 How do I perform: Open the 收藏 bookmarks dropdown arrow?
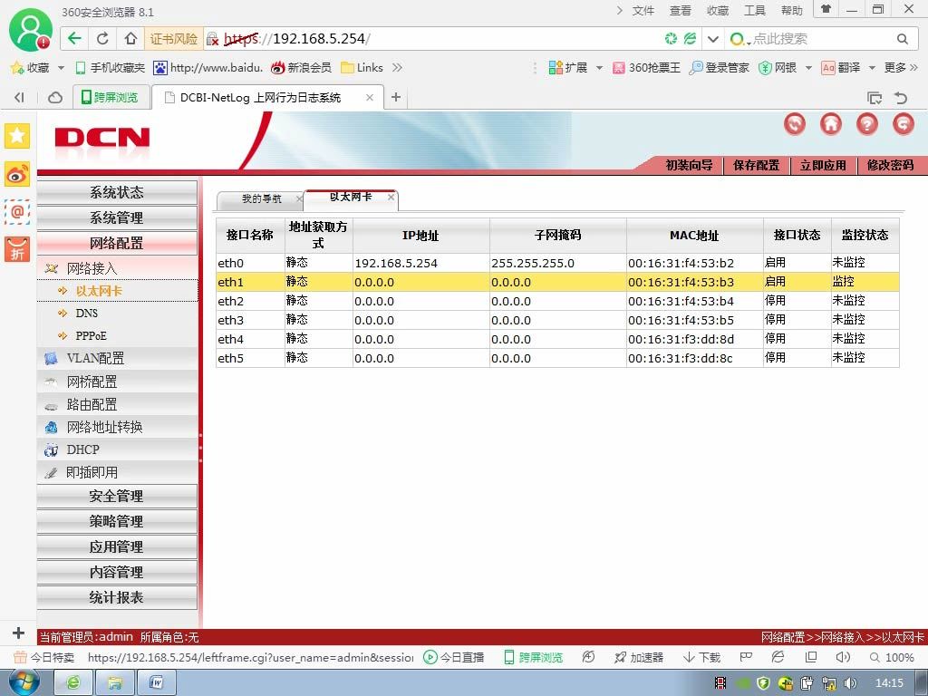[61, 67]
